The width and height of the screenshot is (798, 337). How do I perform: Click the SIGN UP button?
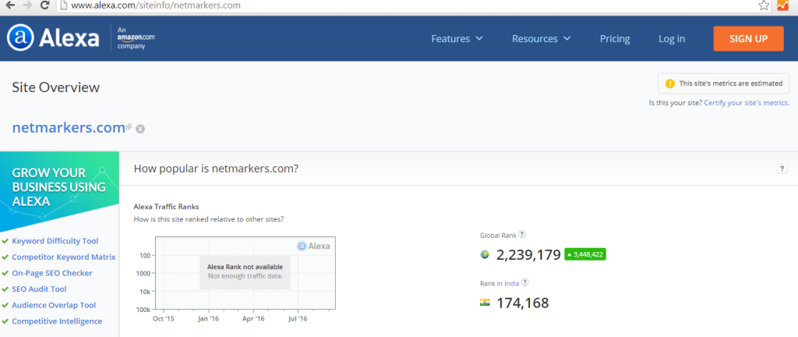pos(748,39)
